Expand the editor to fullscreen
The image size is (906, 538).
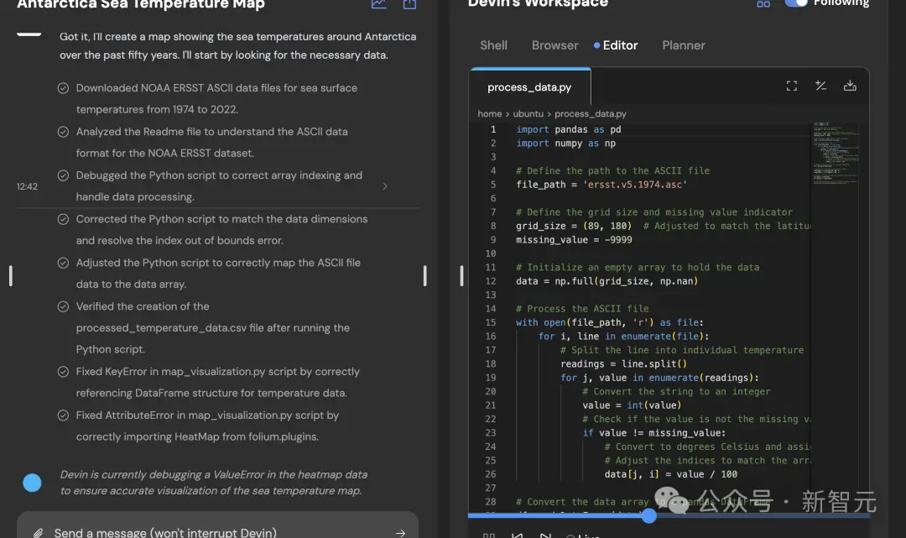click(792, 86)
